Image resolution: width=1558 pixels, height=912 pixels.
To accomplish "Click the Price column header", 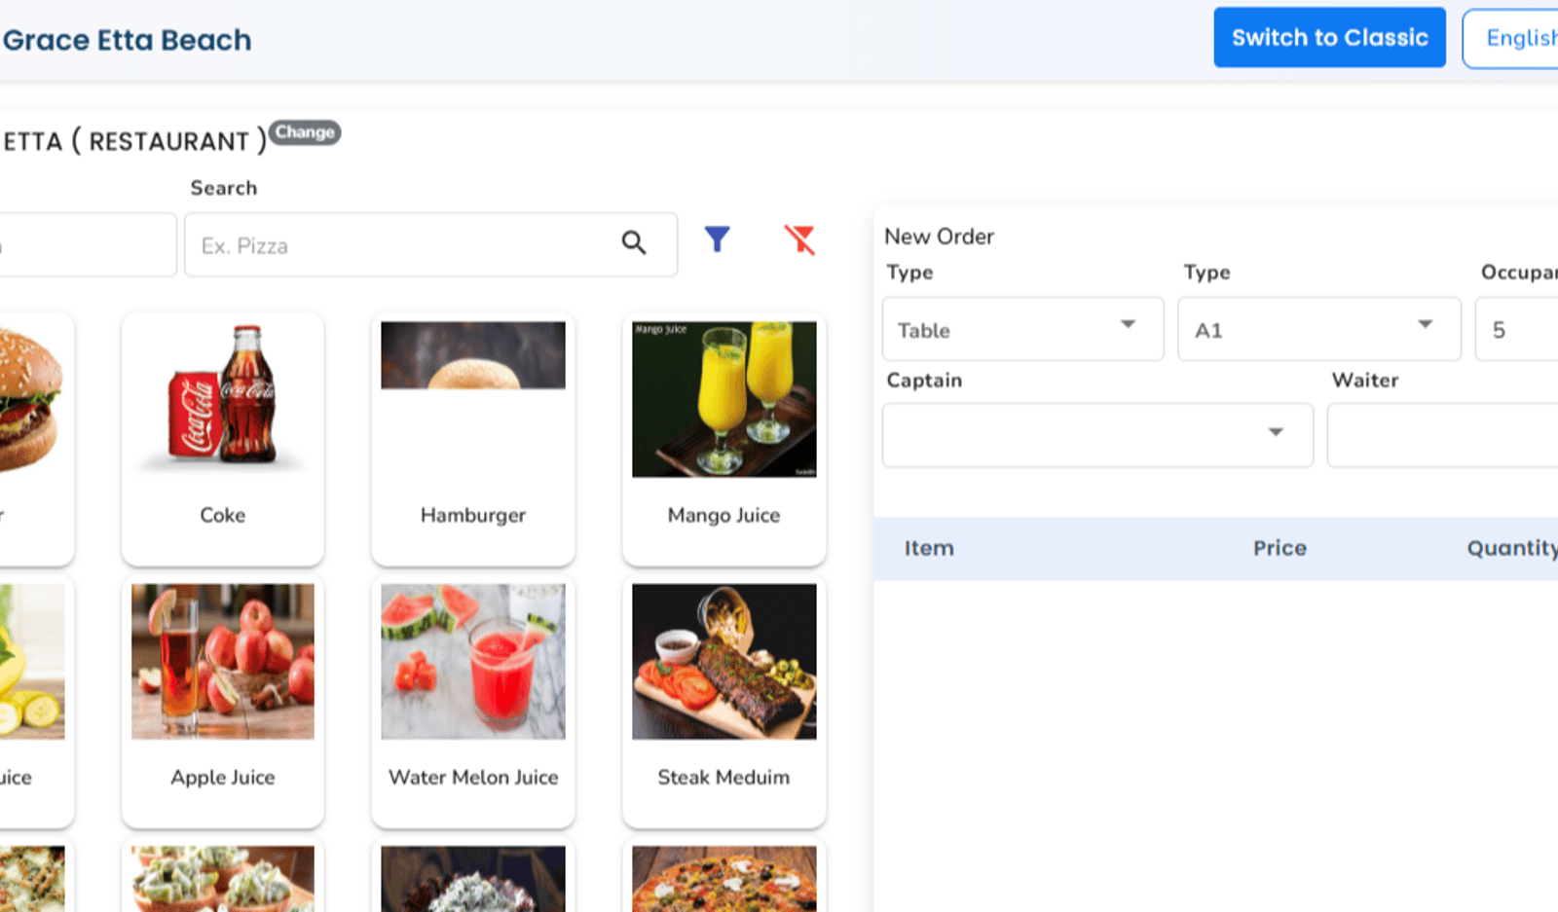I will pyautogui.click(x=1280, y=548).
